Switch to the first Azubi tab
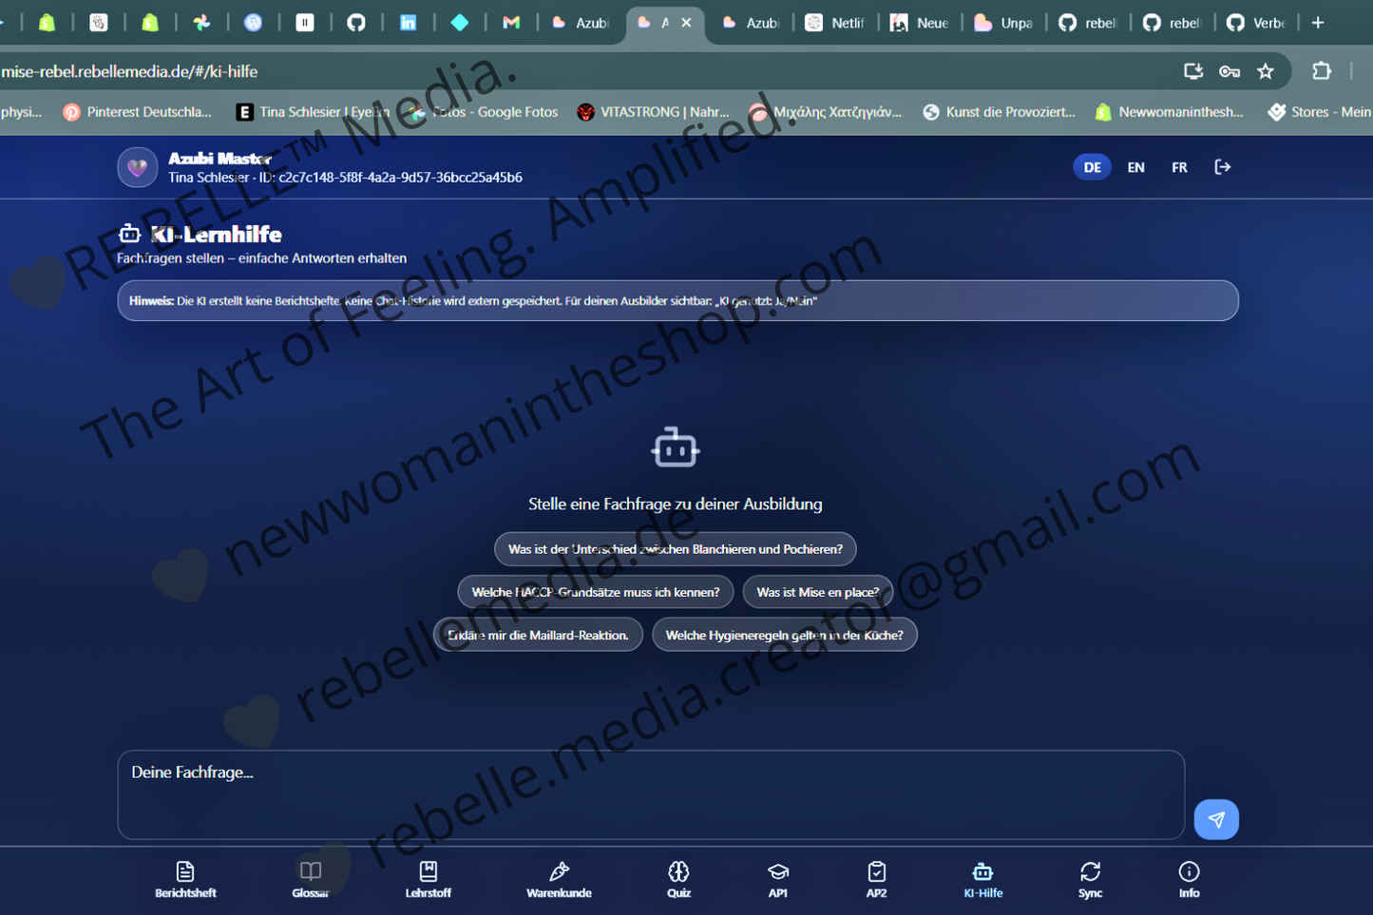Image resolution: width=1373 pixels, height=915 pixels. coord(580,22)
